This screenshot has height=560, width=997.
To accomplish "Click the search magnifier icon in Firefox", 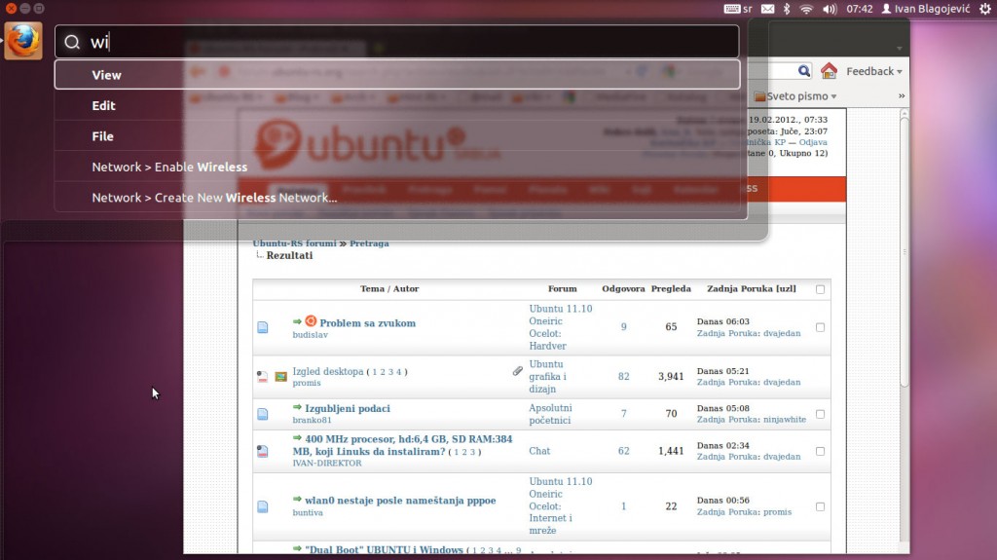I will 804,71.
